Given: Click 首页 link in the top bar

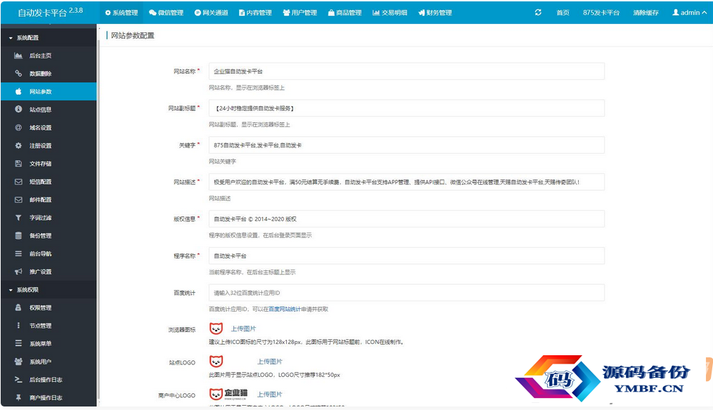Looking at the screenshot, I should coord(563,13).
